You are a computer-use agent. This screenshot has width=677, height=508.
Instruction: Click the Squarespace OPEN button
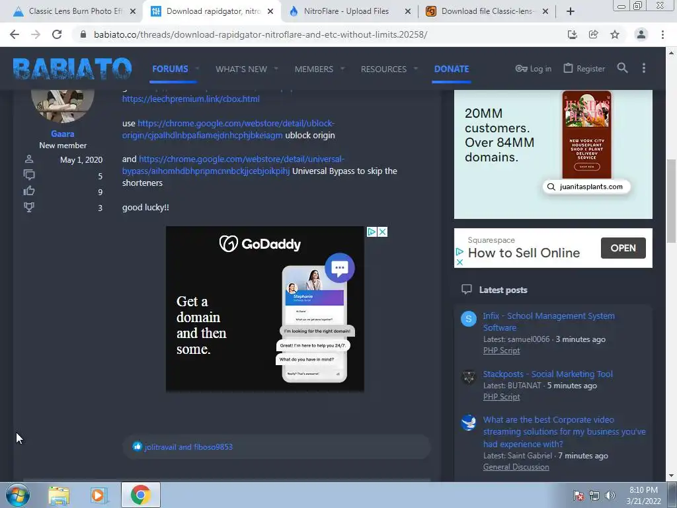623,248
